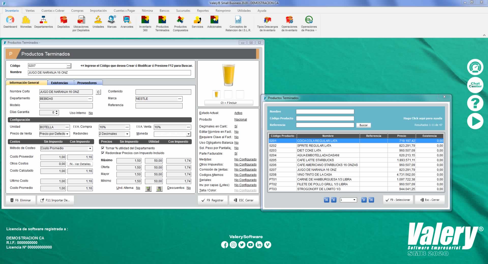The width and height of the screenshot is (488, 264).
Task: Click F11 Importar De... button
Action: point(55,200)
